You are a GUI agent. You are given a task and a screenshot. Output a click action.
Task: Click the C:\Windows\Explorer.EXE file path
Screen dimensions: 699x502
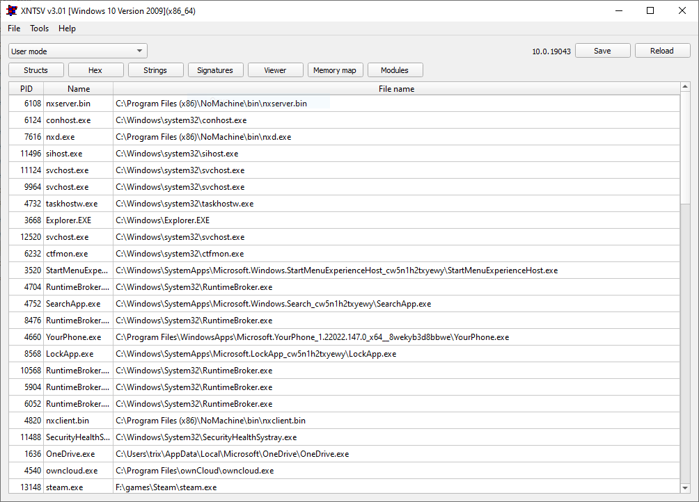(163, 220)
